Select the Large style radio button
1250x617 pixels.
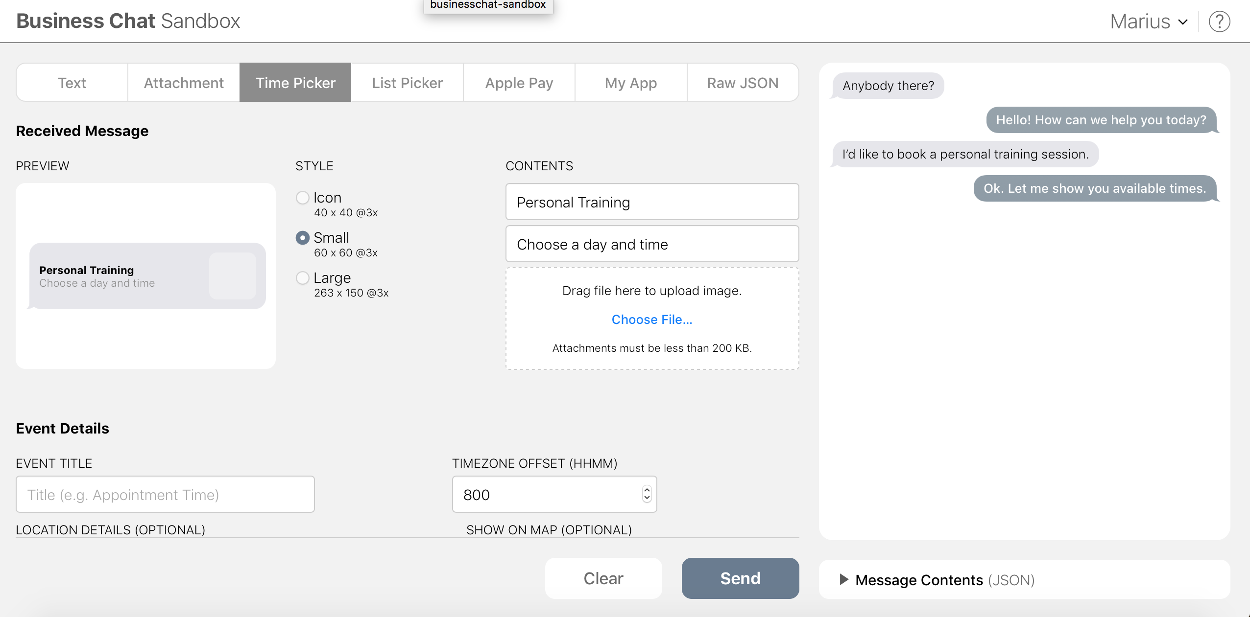[303, 278]
